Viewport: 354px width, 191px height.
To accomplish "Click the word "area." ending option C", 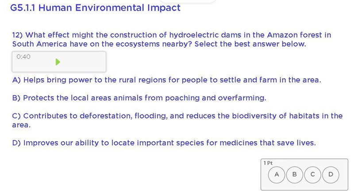I will coord(21,125).
